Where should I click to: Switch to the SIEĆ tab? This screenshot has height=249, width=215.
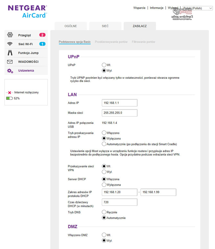[105, 26]
